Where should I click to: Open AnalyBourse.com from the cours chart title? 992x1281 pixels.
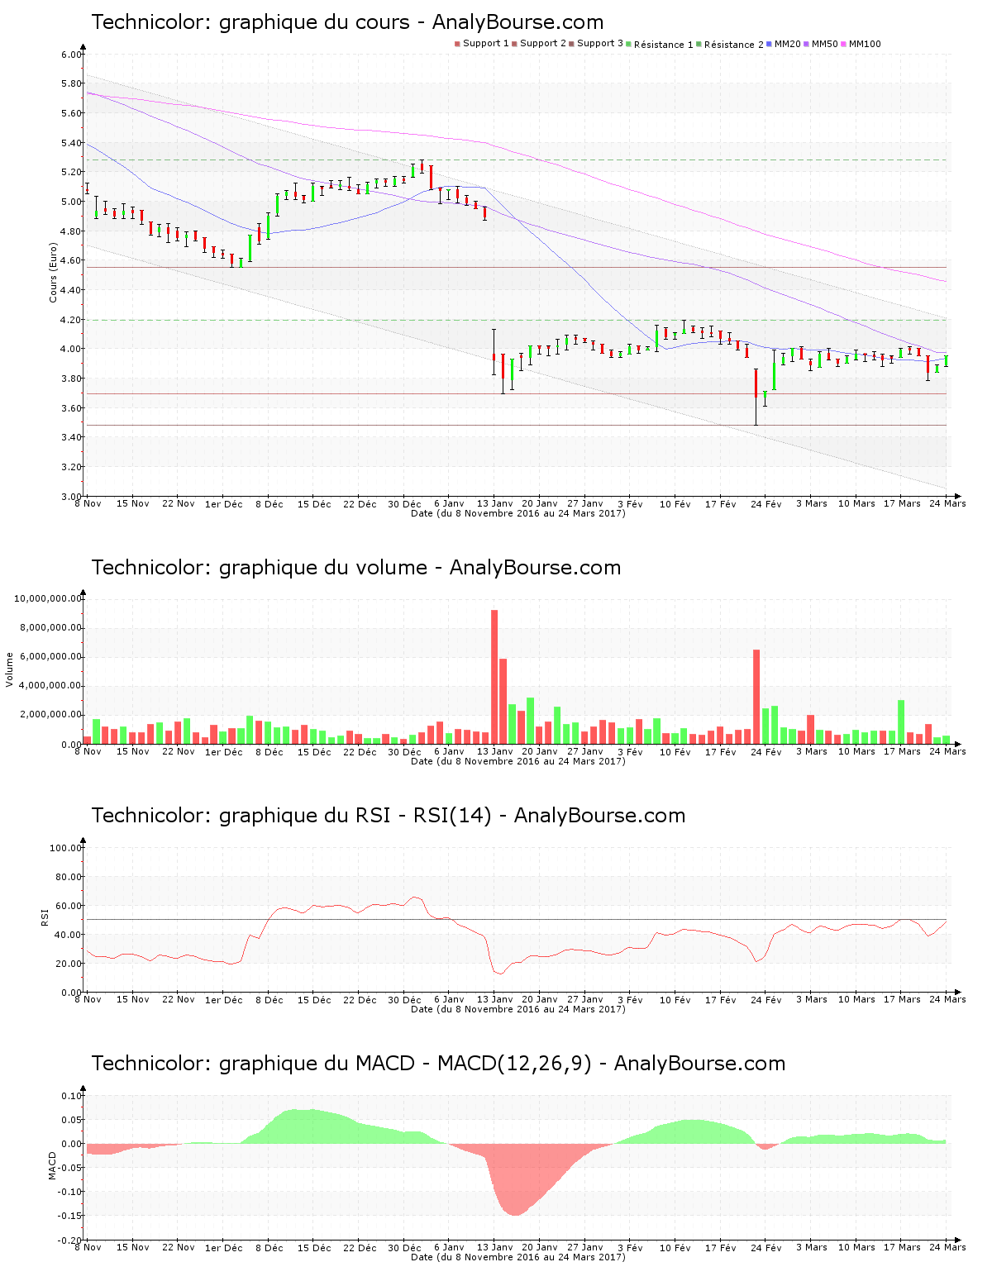[519, 21]
